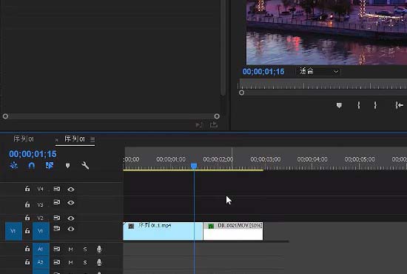Select the 序列 01_1.mp4 clip

coord(163,231)
